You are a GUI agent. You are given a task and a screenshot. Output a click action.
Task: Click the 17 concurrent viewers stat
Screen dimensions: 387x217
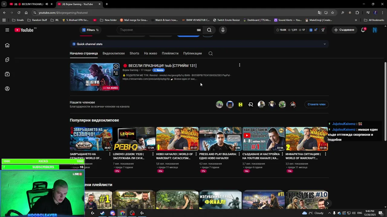pyautogui.click(x=302, y=30)
